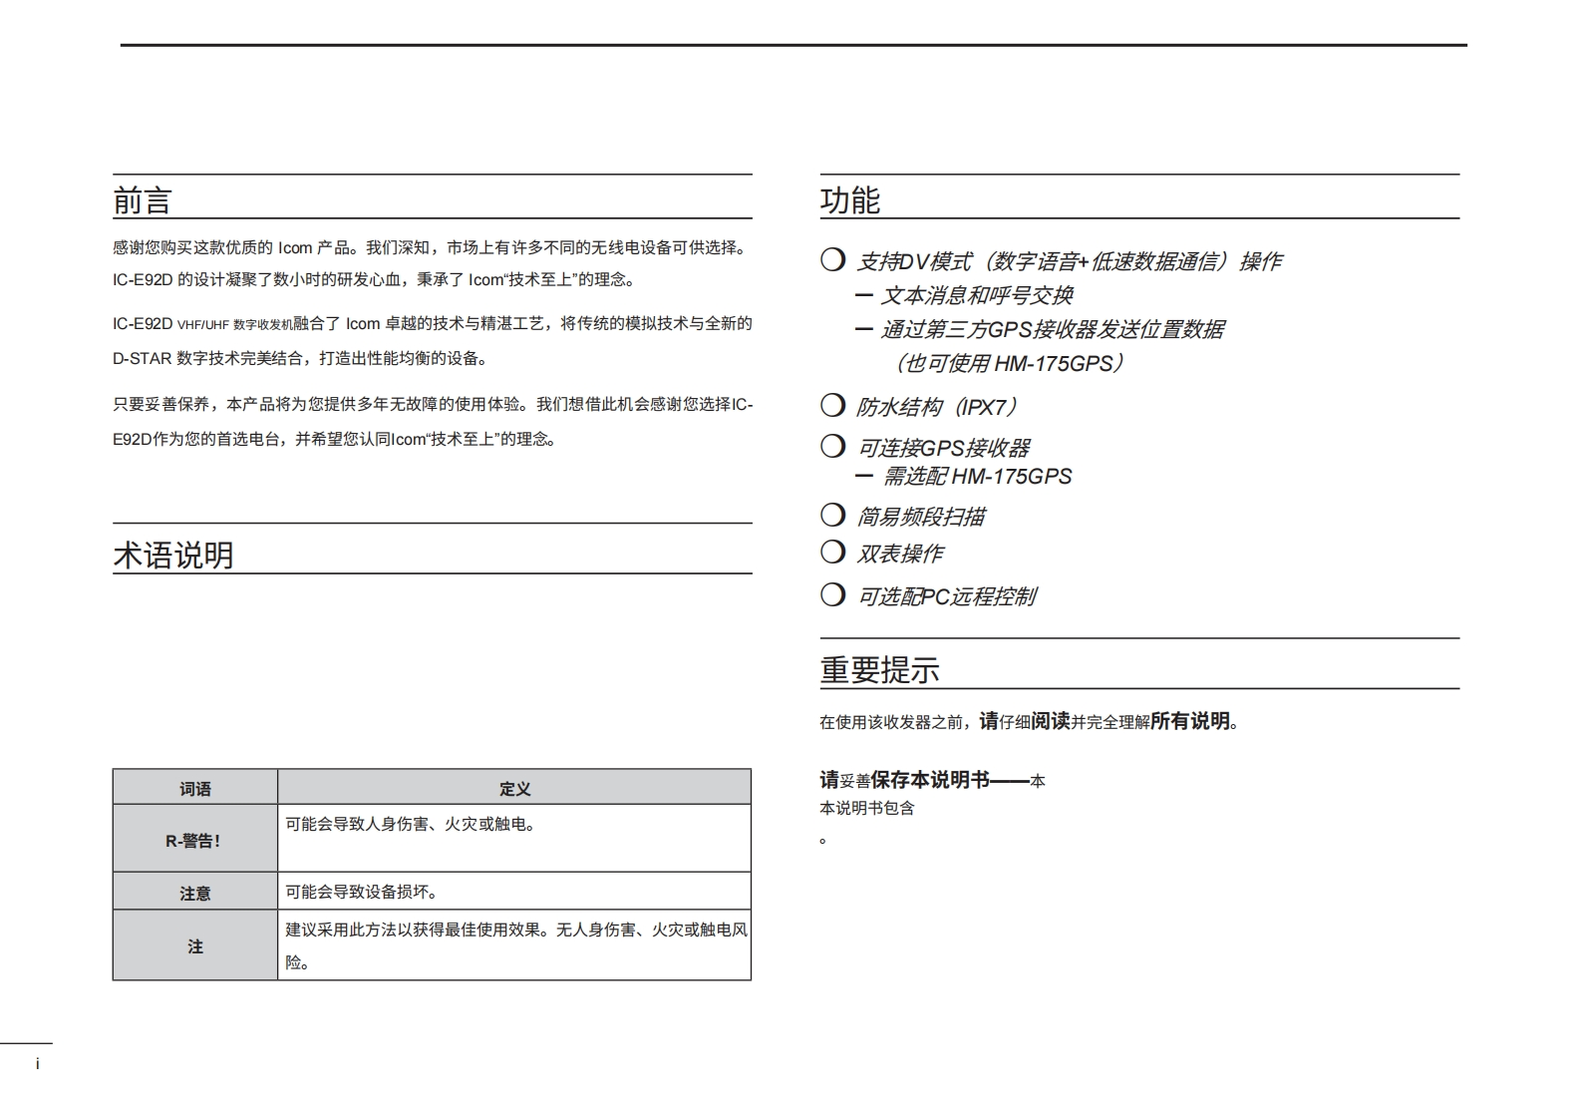
Task: Click the 前言 section heading
Action: click(143, 200)
